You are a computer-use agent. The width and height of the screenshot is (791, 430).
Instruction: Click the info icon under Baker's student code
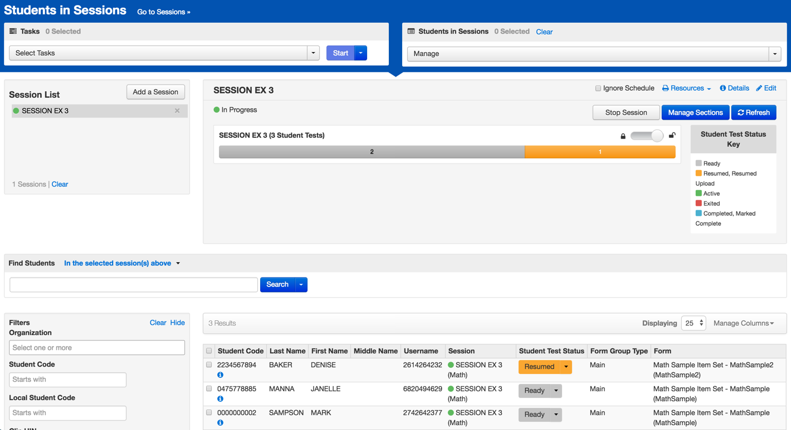[220, 375]
